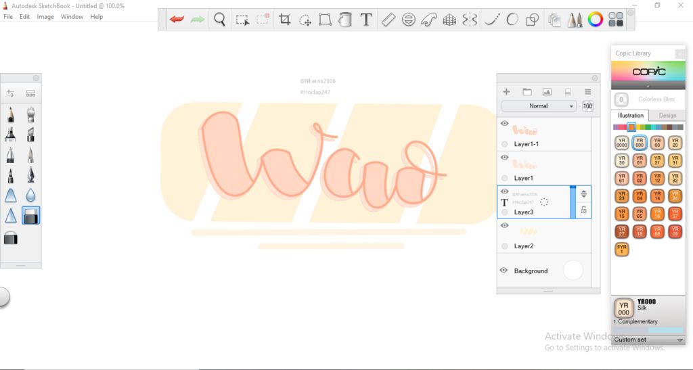This screenshot has height=370, width=693.
Task: Switch to the Illustration tab
Action: pyautogui.click(x=630, y=116)
